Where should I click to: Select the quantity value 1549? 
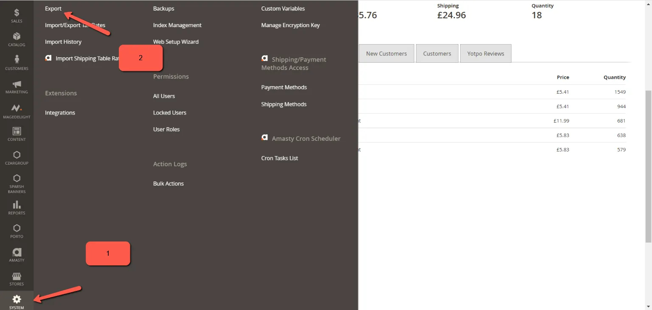[x=620, y=92]
